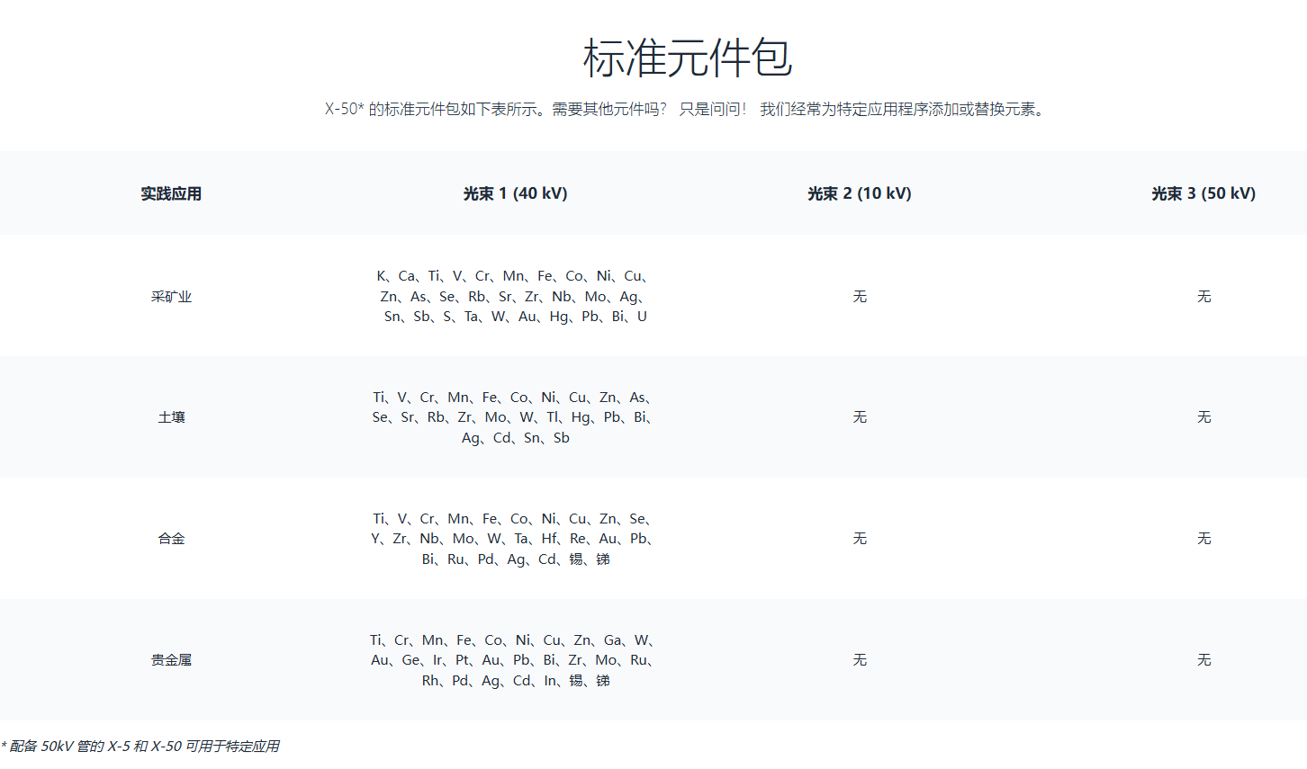Viewport: 1307px width, 769px height.
Task: Click 无 under 光束 2 in 采矿业 row
Action: click(860, 297)
